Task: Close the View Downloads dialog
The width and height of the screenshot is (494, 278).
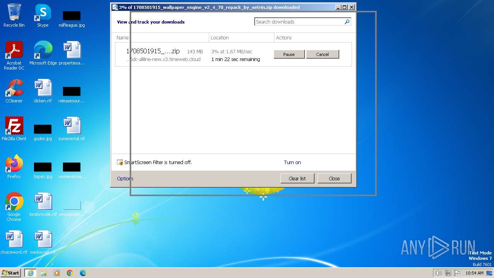Action: tap(334, 178)
